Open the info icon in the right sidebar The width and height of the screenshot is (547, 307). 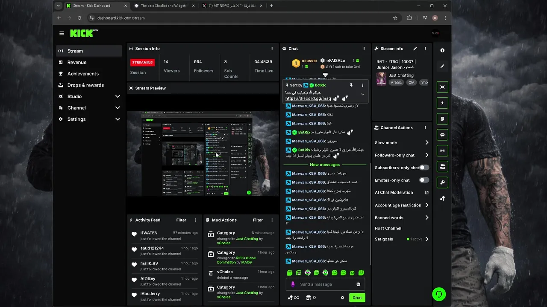click(442, 50)
